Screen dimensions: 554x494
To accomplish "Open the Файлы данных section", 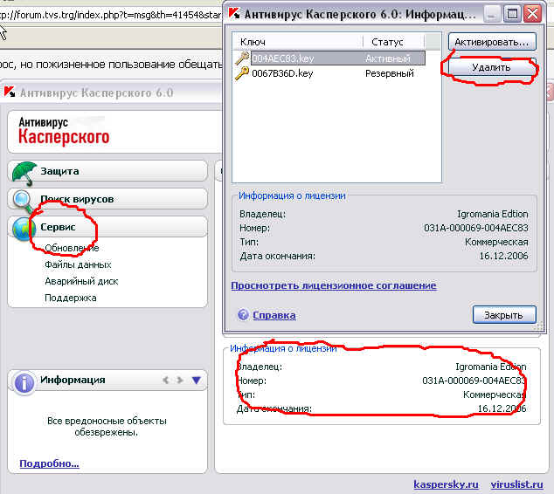I will click(x=78, y=264).
